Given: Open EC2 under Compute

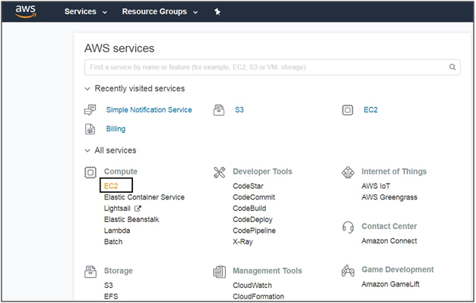Looking at the screenshot, I should 112,186.
